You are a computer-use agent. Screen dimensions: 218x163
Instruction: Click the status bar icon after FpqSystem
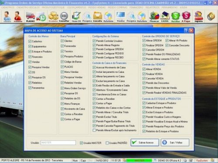point(213,160)
